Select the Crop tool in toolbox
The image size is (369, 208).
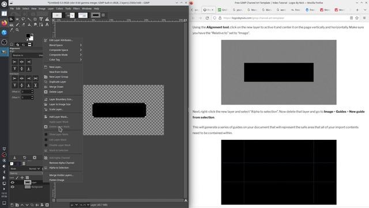(35, 19)
